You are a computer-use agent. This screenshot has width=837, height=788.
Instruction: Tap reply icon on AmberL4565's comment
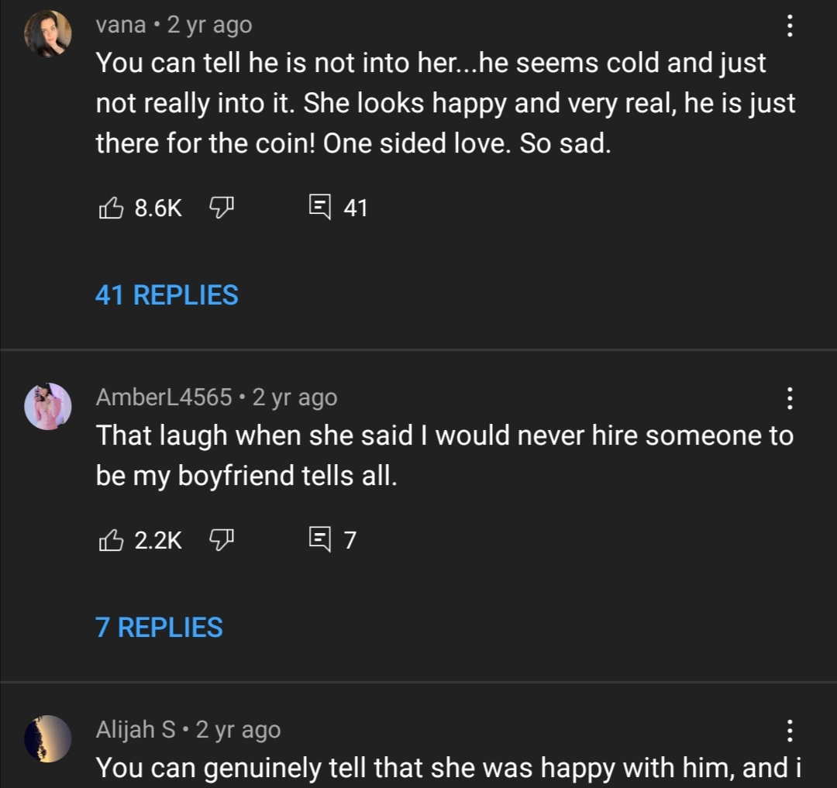point(319,539)
